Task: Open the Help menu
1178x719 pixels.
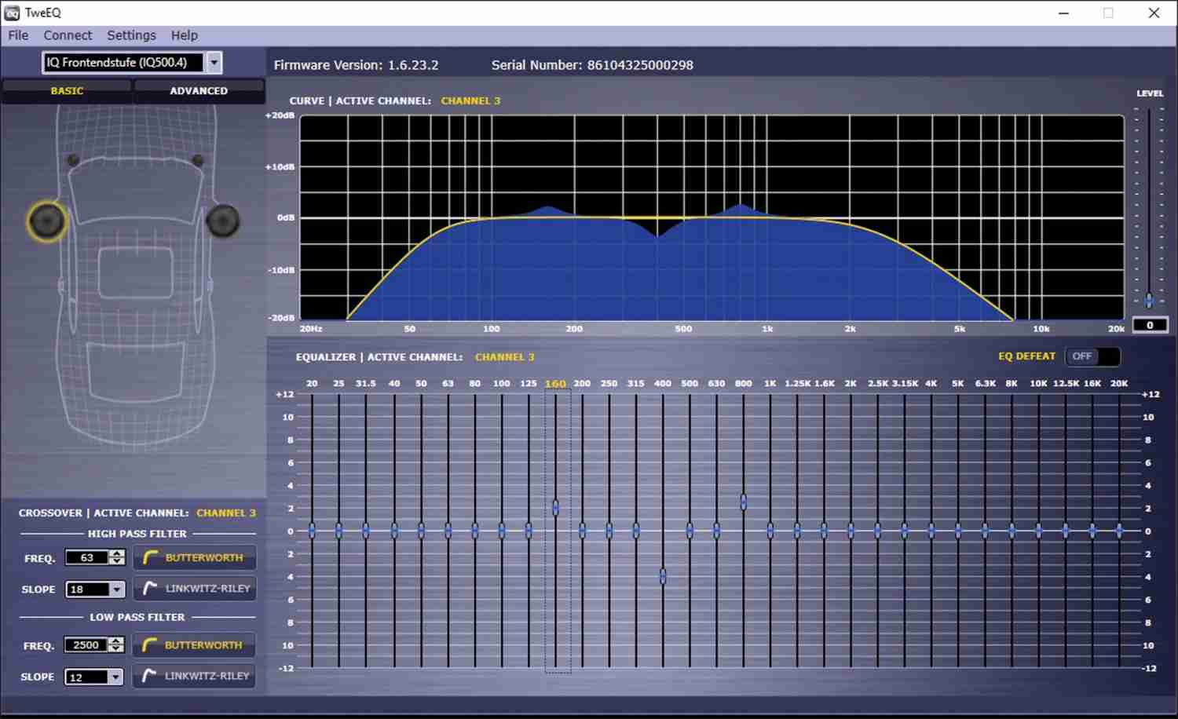Action: tap(185, 35)
